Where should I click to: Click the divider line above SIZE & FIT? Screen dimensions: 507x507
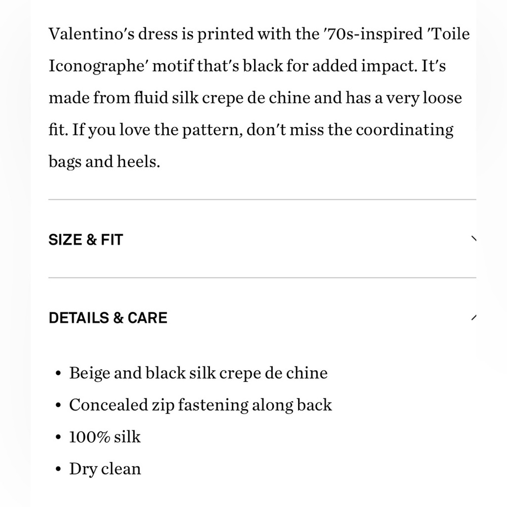(262, 199)
